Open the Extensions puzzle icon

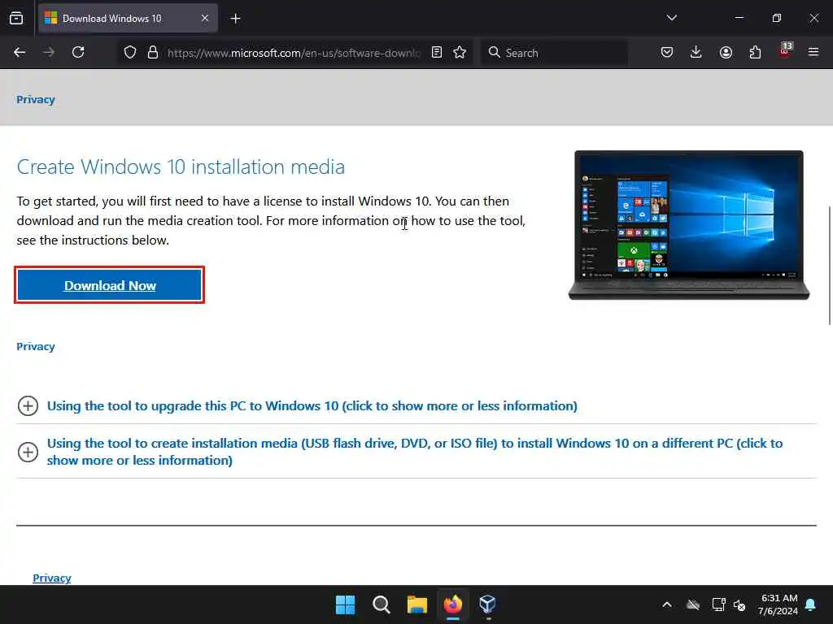tap(755, 52)
